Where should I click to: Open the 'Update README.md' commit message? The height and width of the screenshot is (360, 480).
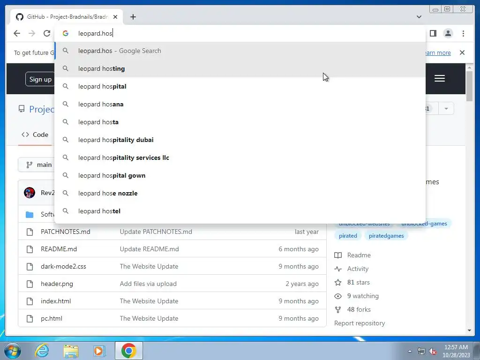click(149, 249)
